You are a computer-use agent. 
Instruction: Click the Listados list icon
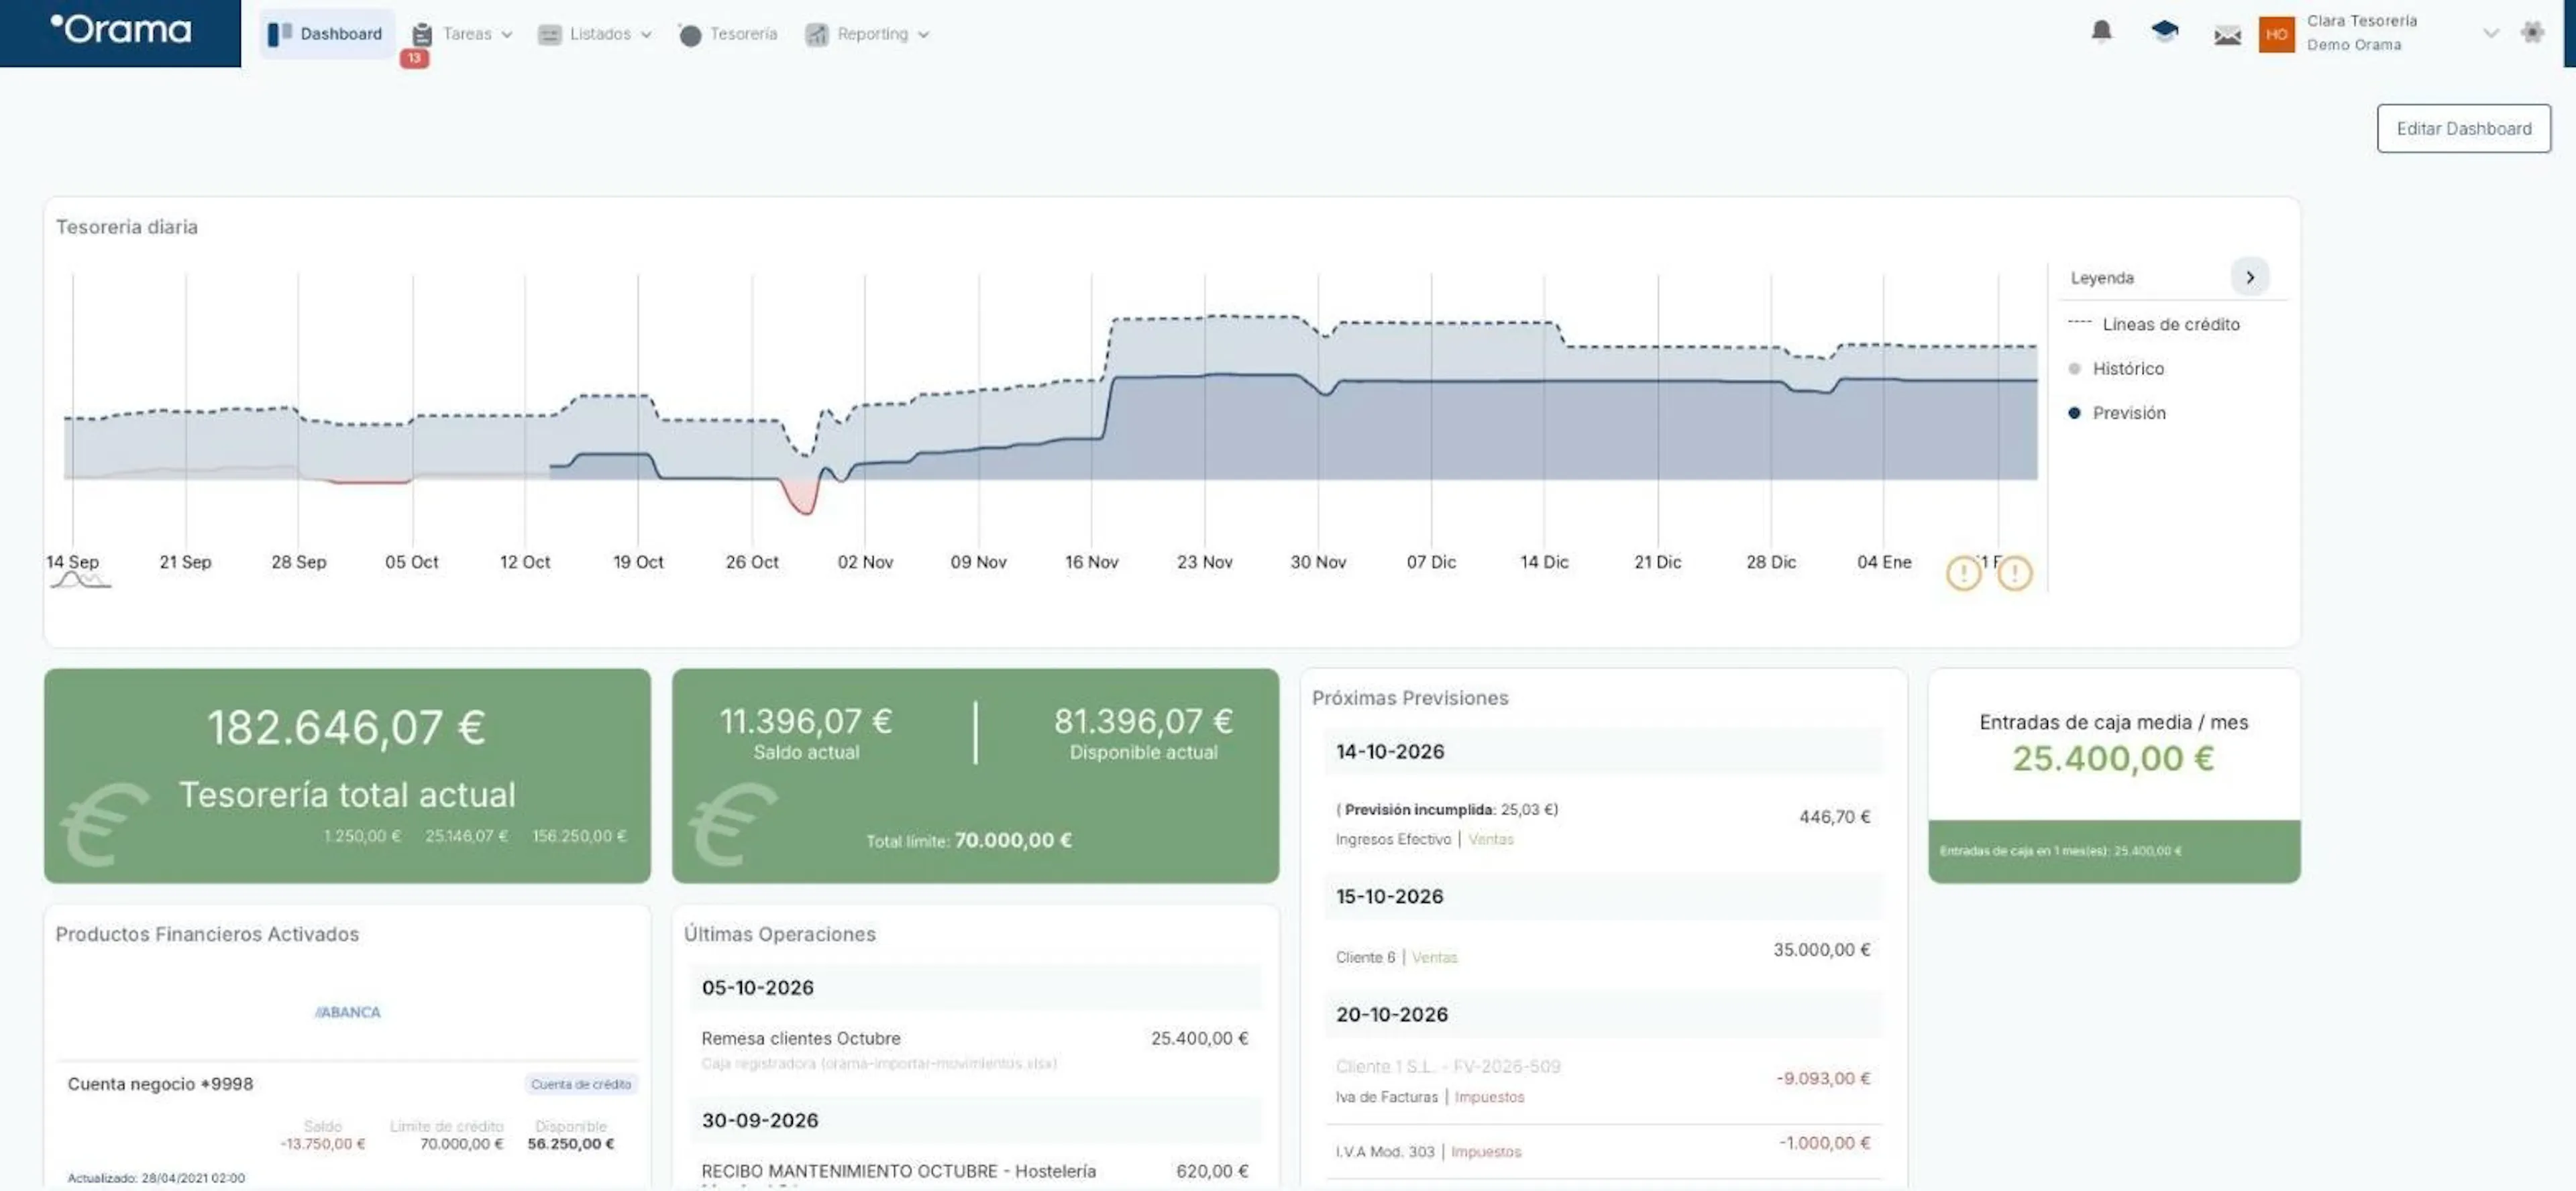click(549, 35)
